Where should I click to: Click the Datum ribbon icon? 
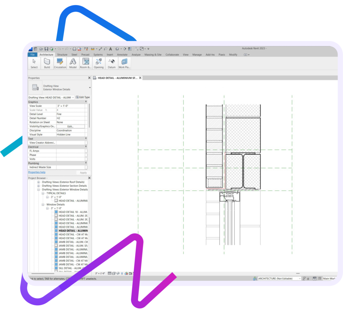(112, 63)
